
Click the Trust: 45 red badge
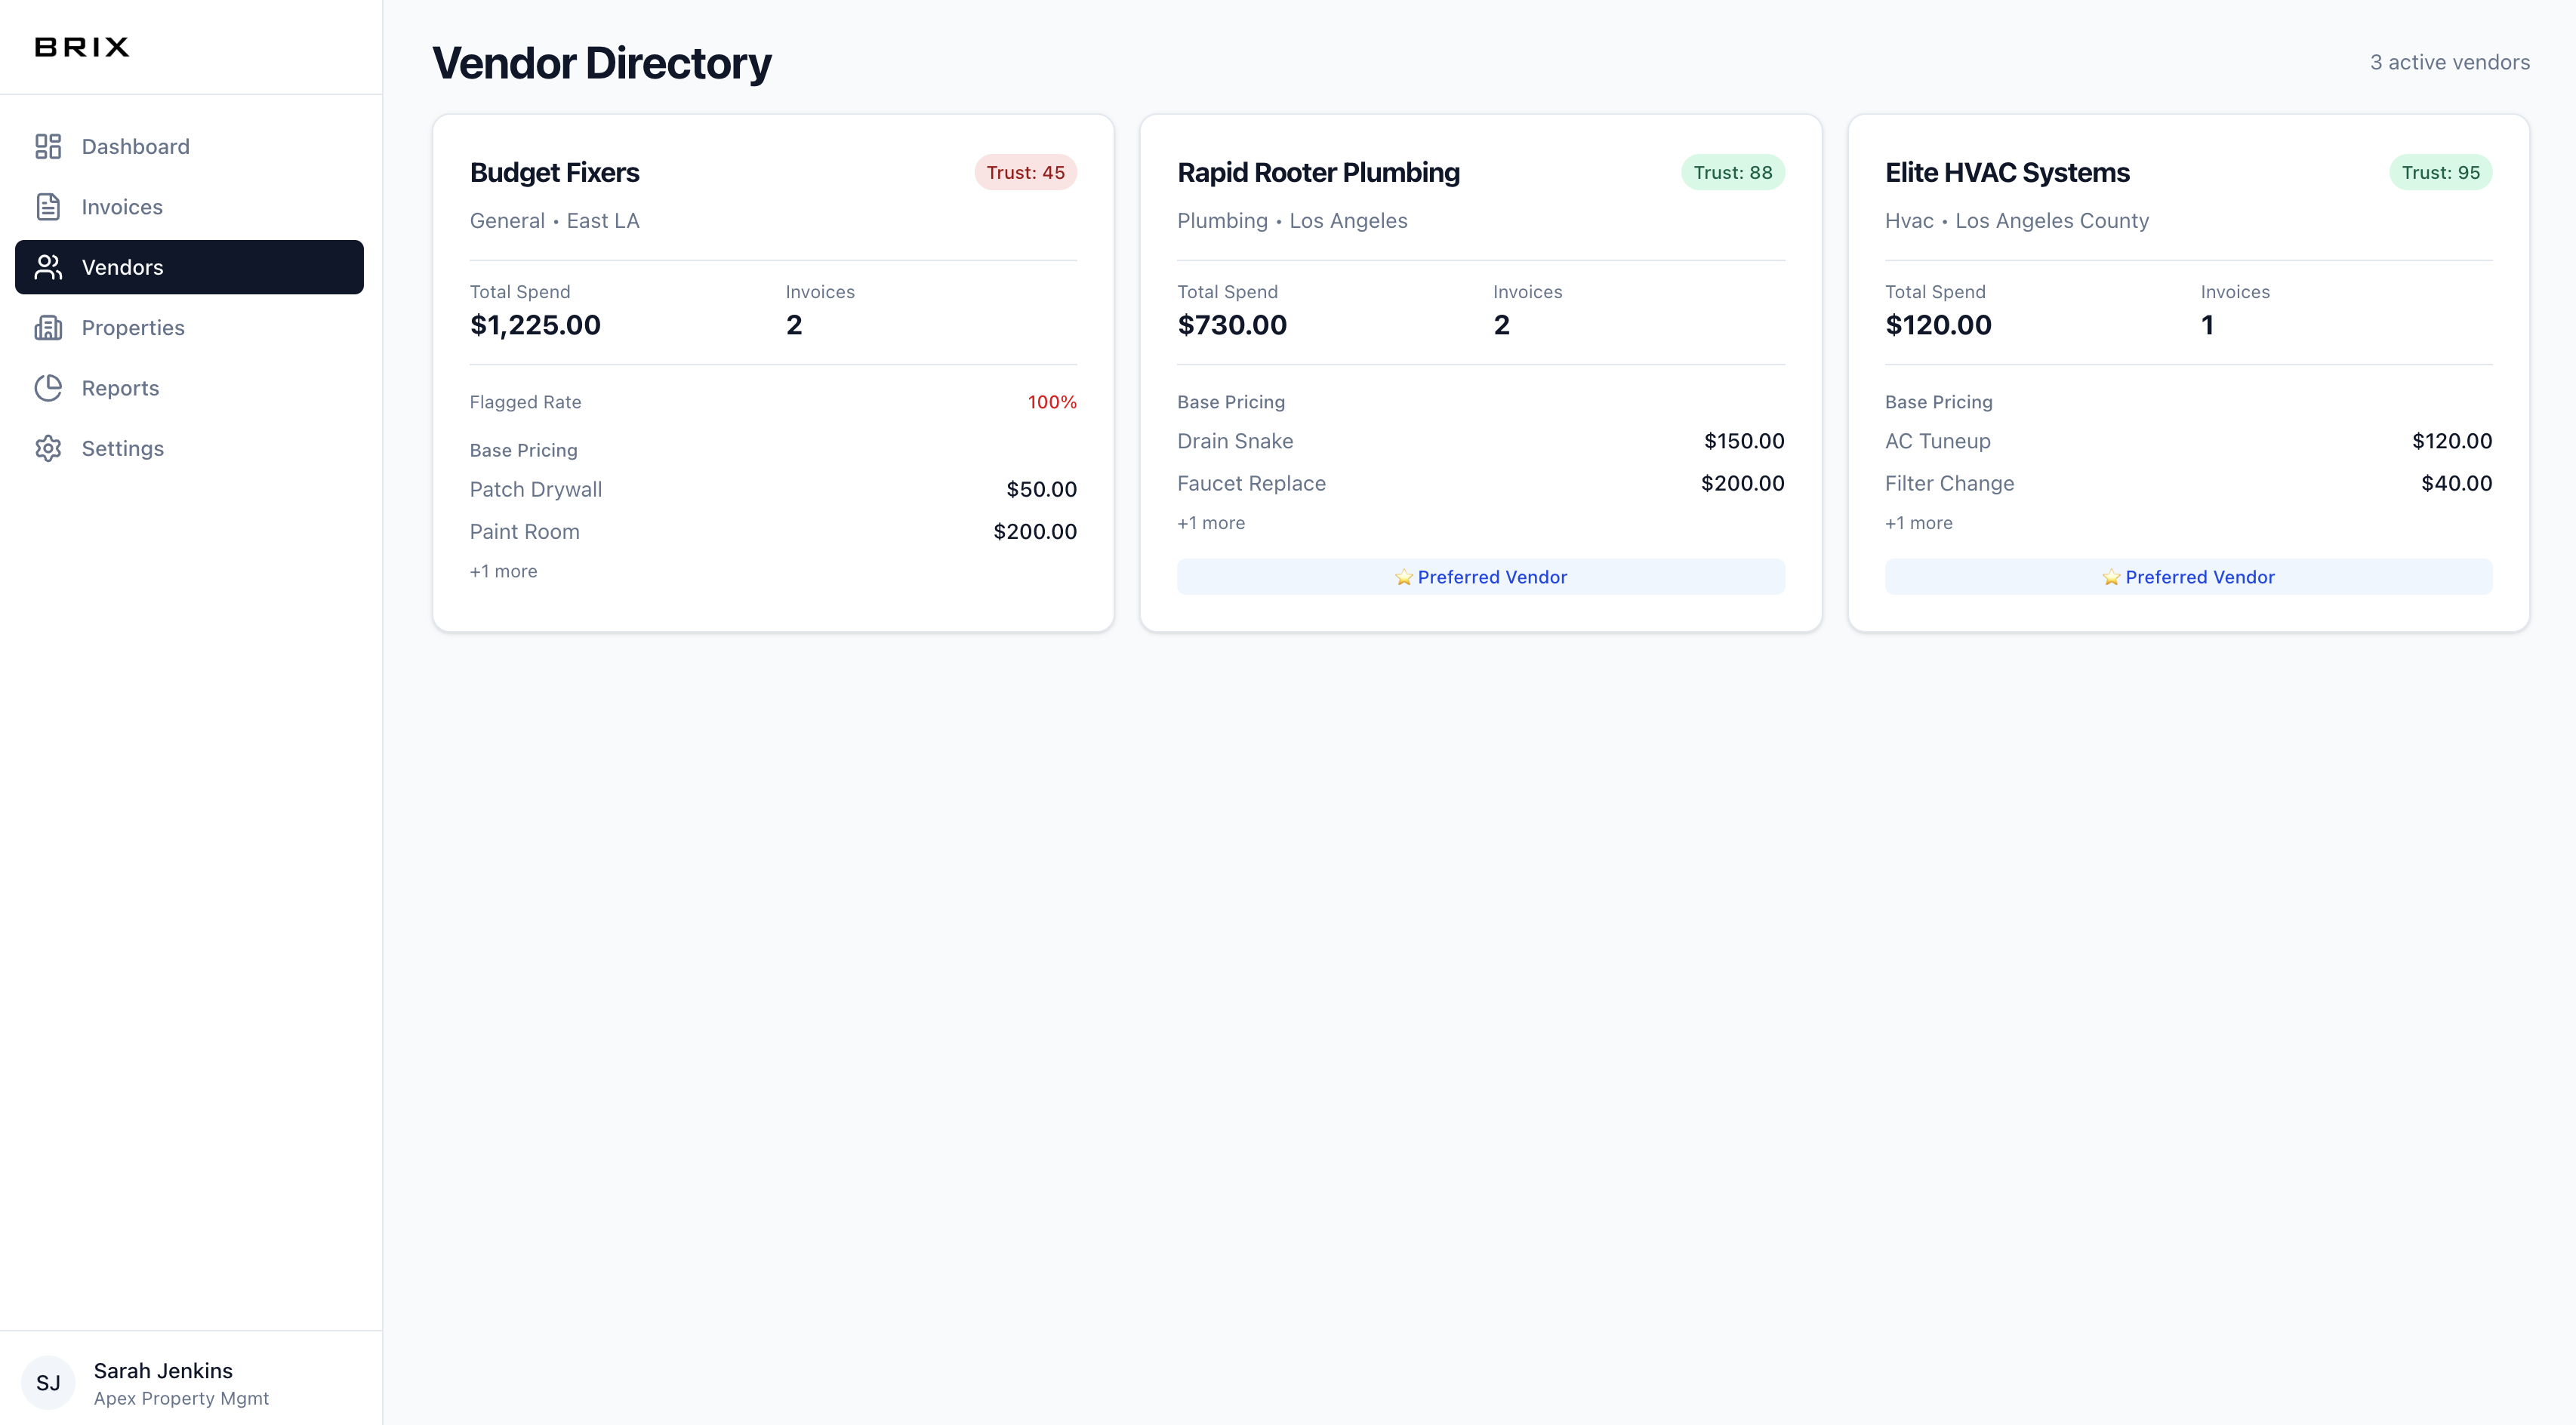(x=1025, y=172)
